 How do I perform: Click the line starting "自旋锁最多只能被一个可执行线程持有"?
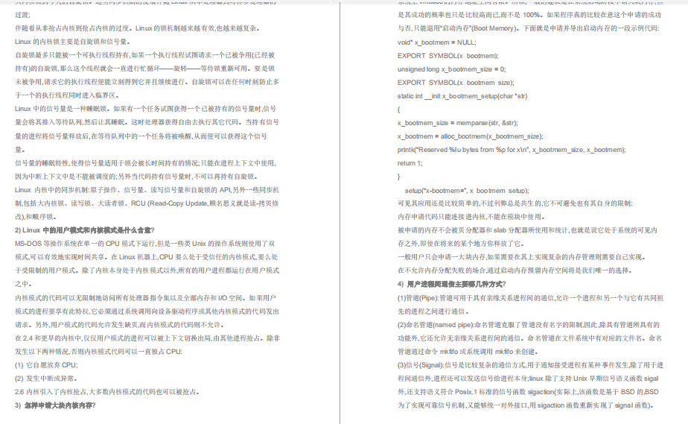144,55
